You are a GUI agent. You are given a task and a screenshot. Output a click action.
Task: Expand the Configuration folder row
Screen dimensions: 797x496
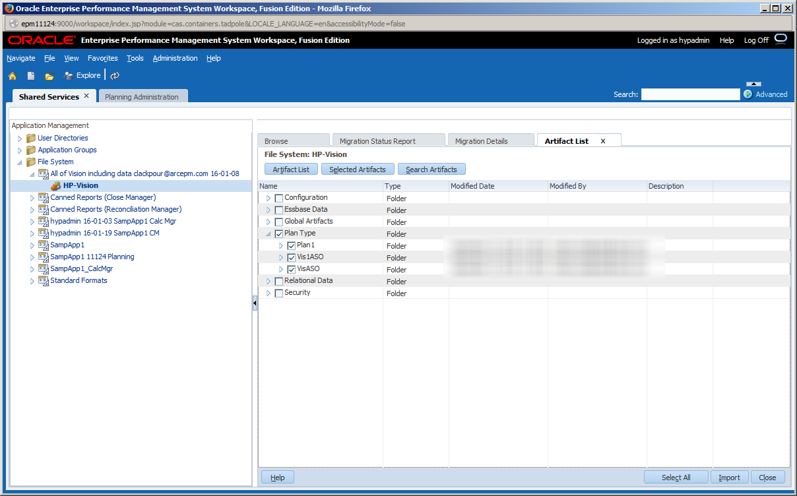tap(269, 199)
